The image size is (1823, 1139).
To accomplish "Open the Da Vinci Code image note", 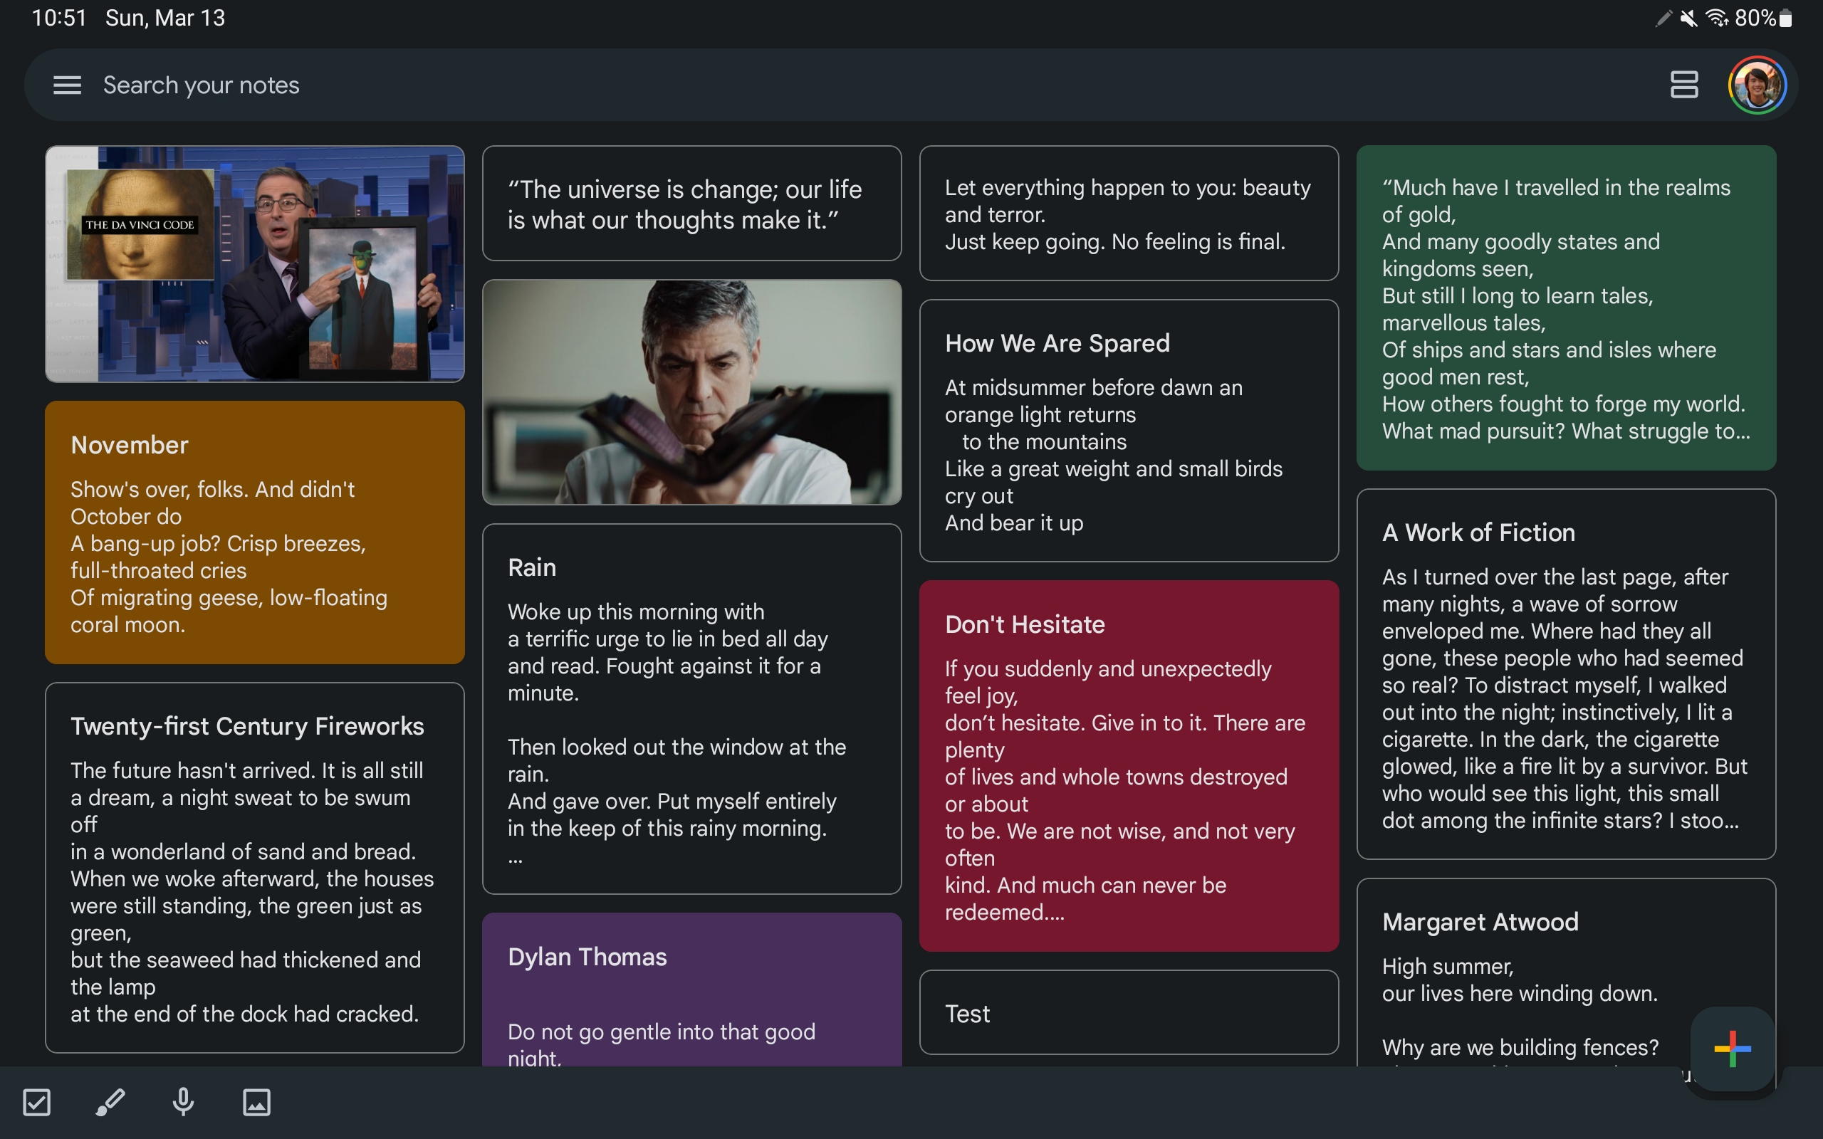I will (255, 263).
